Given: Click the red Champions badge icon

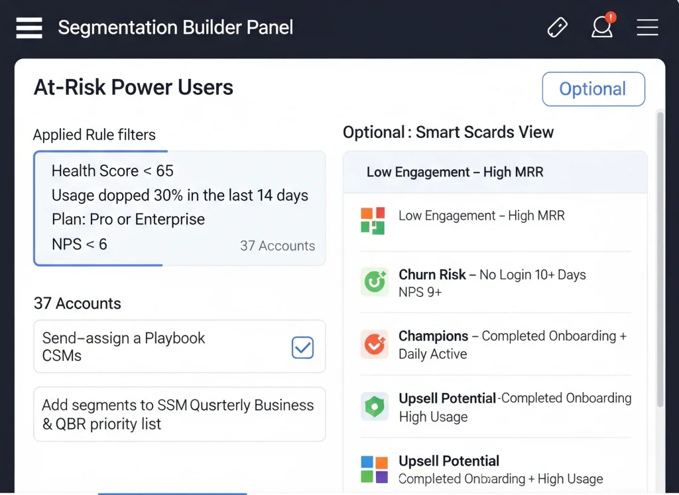Looking at the screenshot, I should (373, 344).
